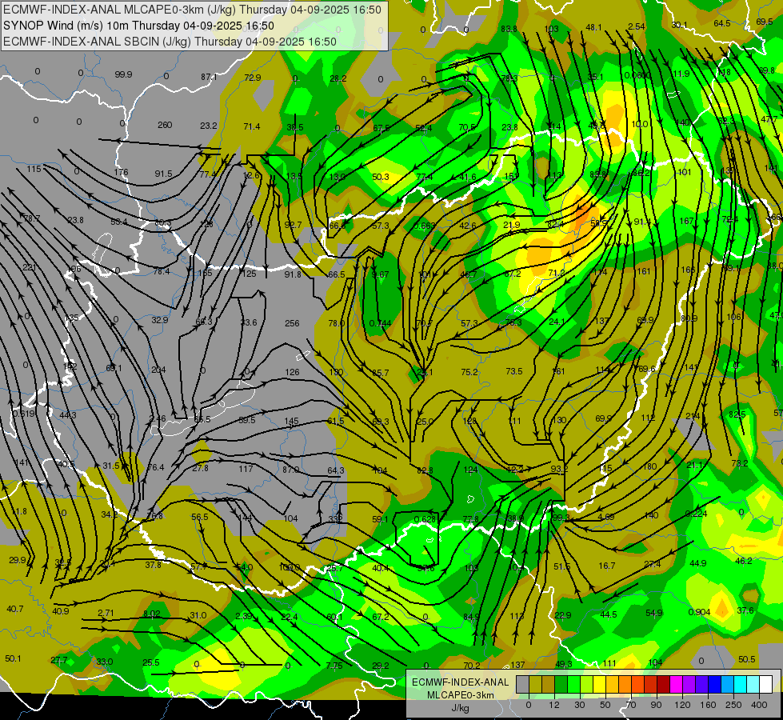Select the dark red legend swatch
The height and width of the screenshot is (720, 783).
[663, 685]
